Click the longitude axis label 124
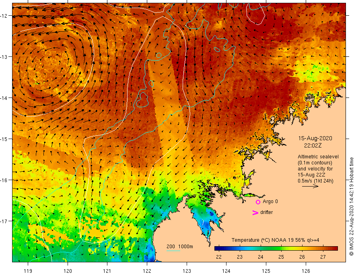The height and width of the screenshot is (274, 354). [x=226, y=271]
